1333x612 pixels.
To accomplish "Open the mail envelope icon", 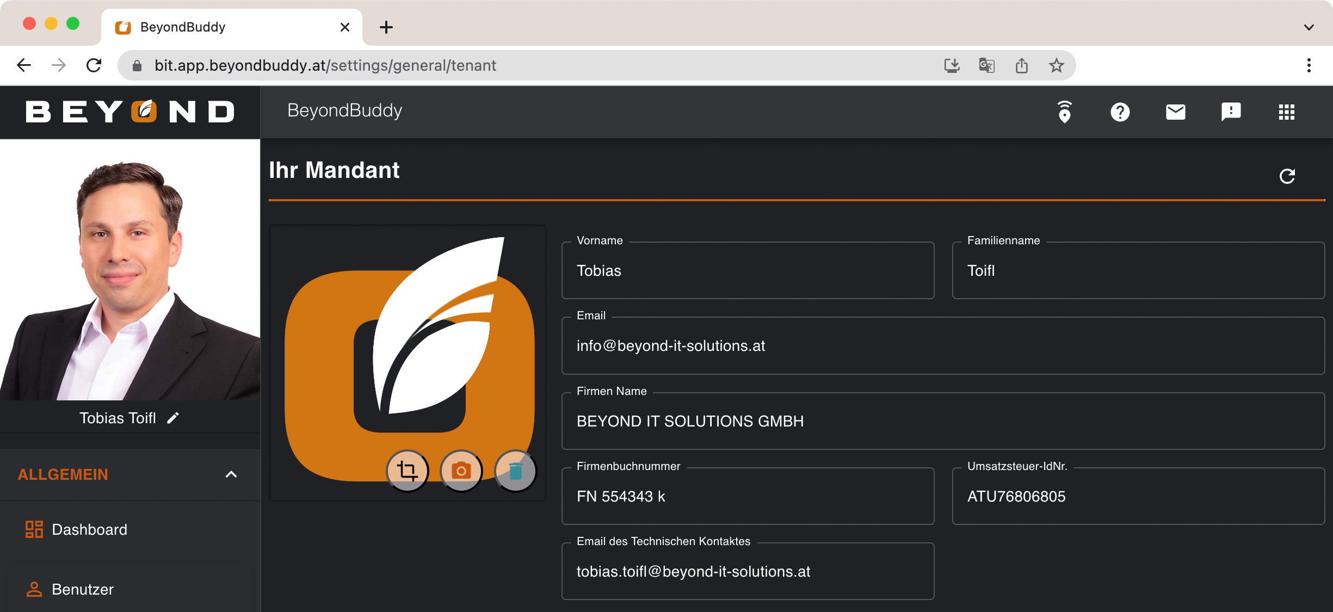I will (1175, 112).
